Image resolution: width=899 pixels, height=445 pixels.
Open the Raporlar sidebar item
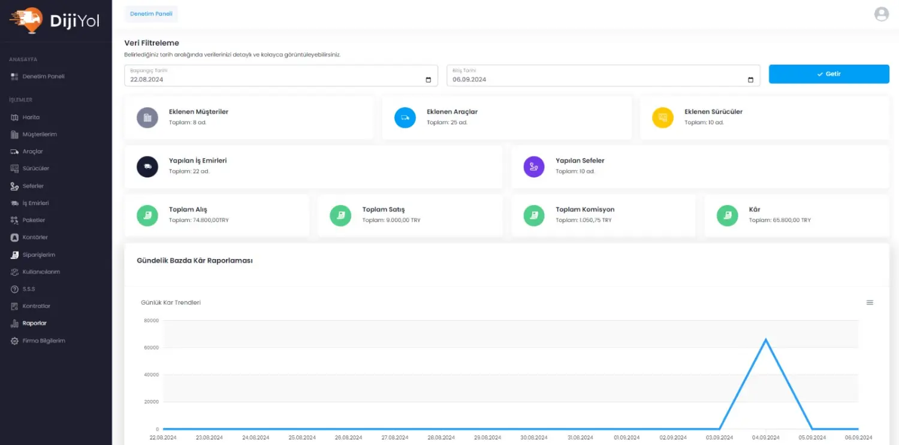34,323
